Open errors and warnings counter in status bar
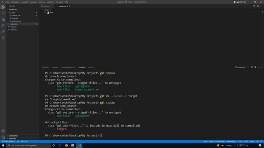The image size is (264, 148). tap(24, 141)
